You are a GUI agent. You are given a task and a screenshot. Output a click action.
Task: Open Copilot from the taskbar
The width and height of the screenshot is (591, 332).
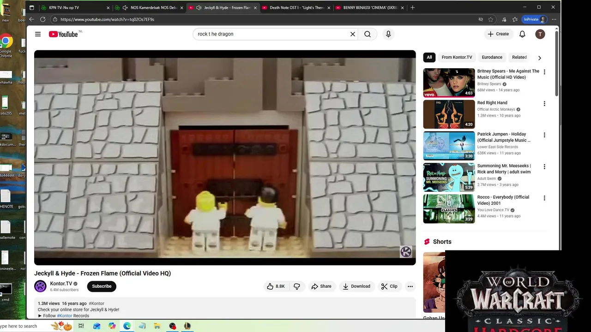click(x=112, y=326)
